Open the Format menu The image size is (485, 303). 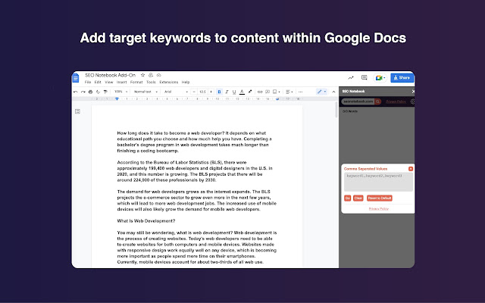136,83
